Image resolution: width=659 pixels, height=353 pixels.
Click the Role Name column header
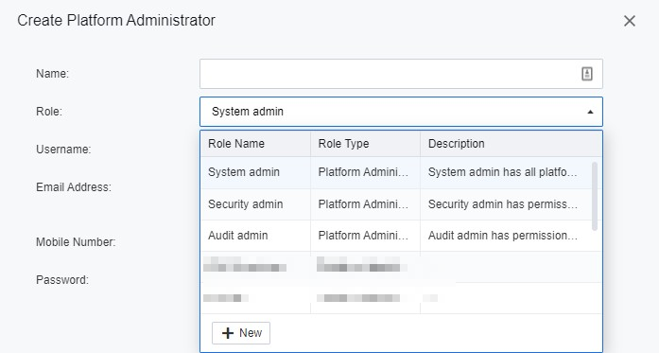(255, 144)
